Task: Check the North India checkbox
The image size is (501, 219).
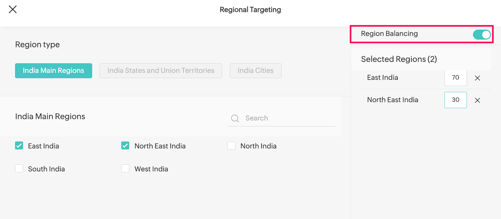Action: [x=231, y=145]
